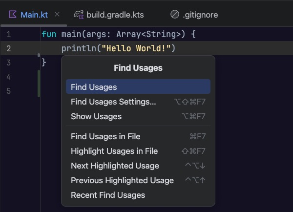
Task: Open Find Usages Settings... from the popup
Action: pos(113,102)
